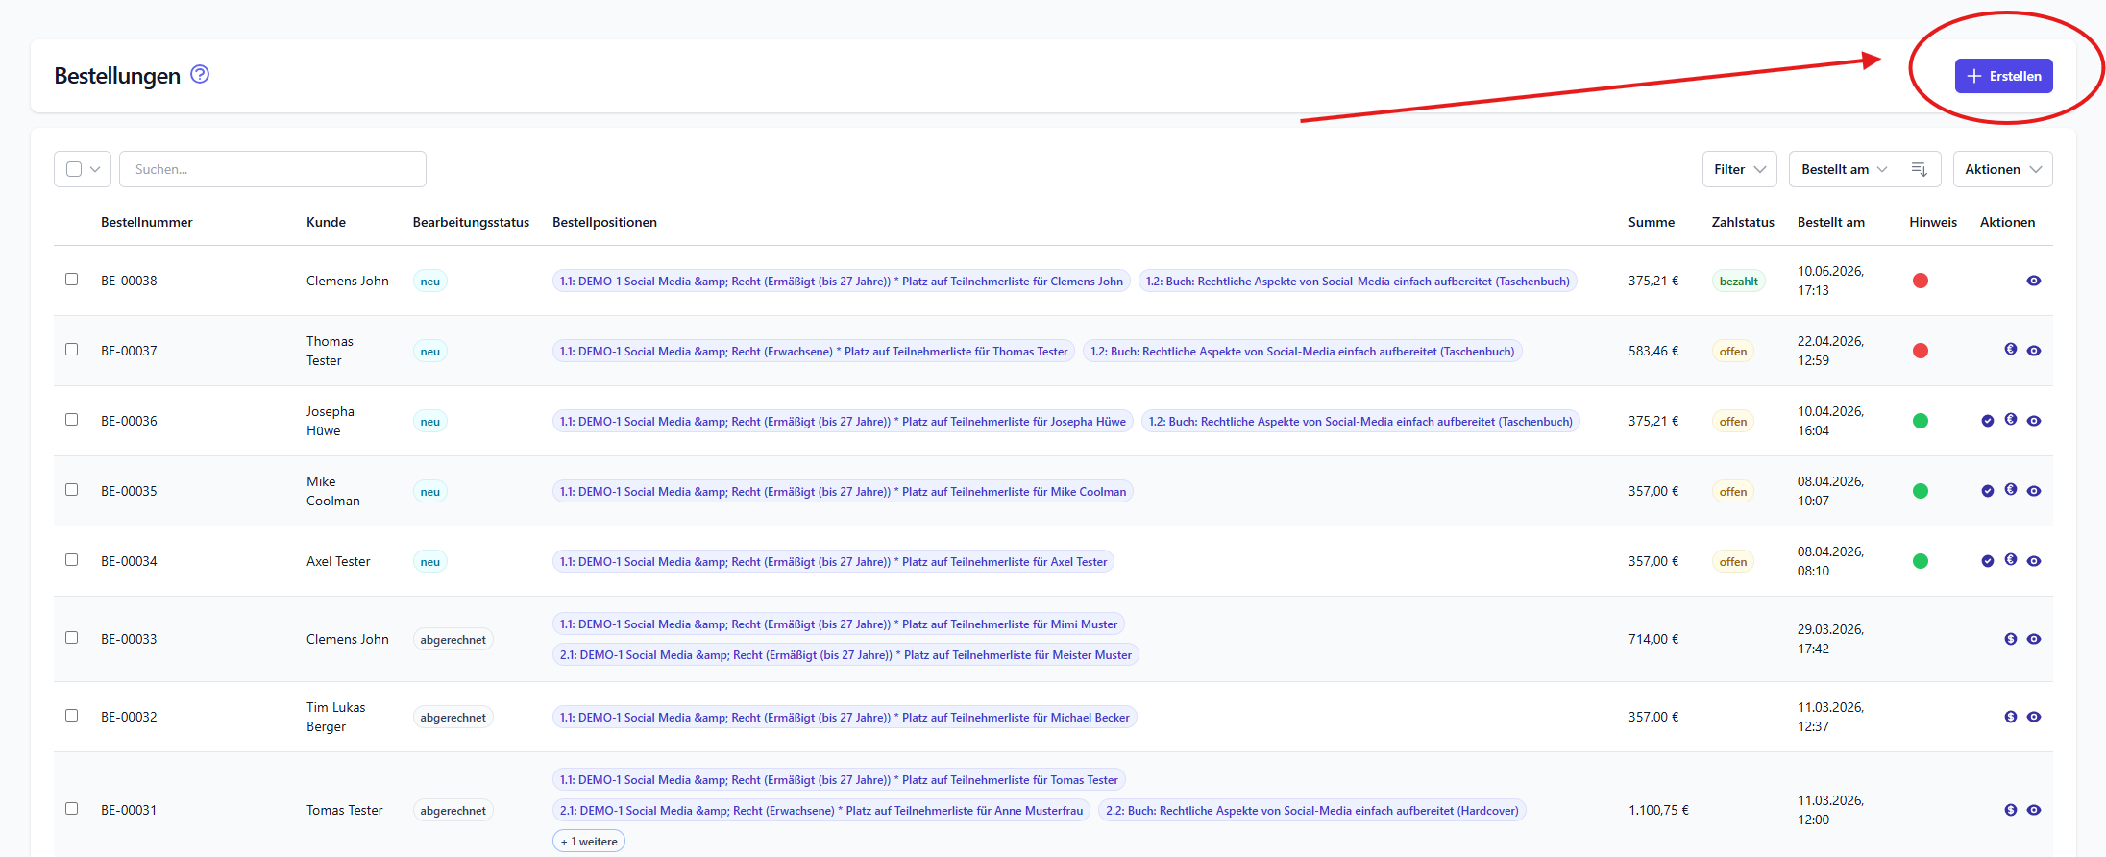2106x857 pixels.
Task: Show more positions via '+ 1 weitere'
Action: (589, 842)
